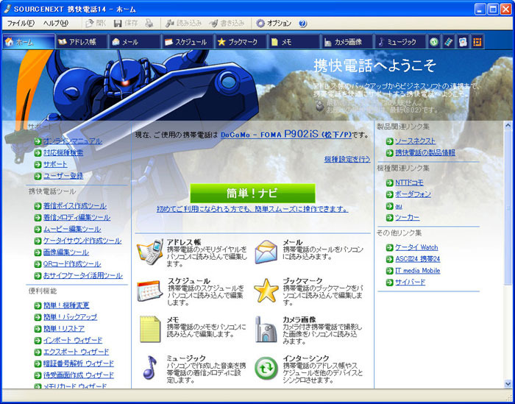515x404 pixels.
Task: Launch the おサイフケータイ活用ツール link
Action: click(x=83, y=275)
